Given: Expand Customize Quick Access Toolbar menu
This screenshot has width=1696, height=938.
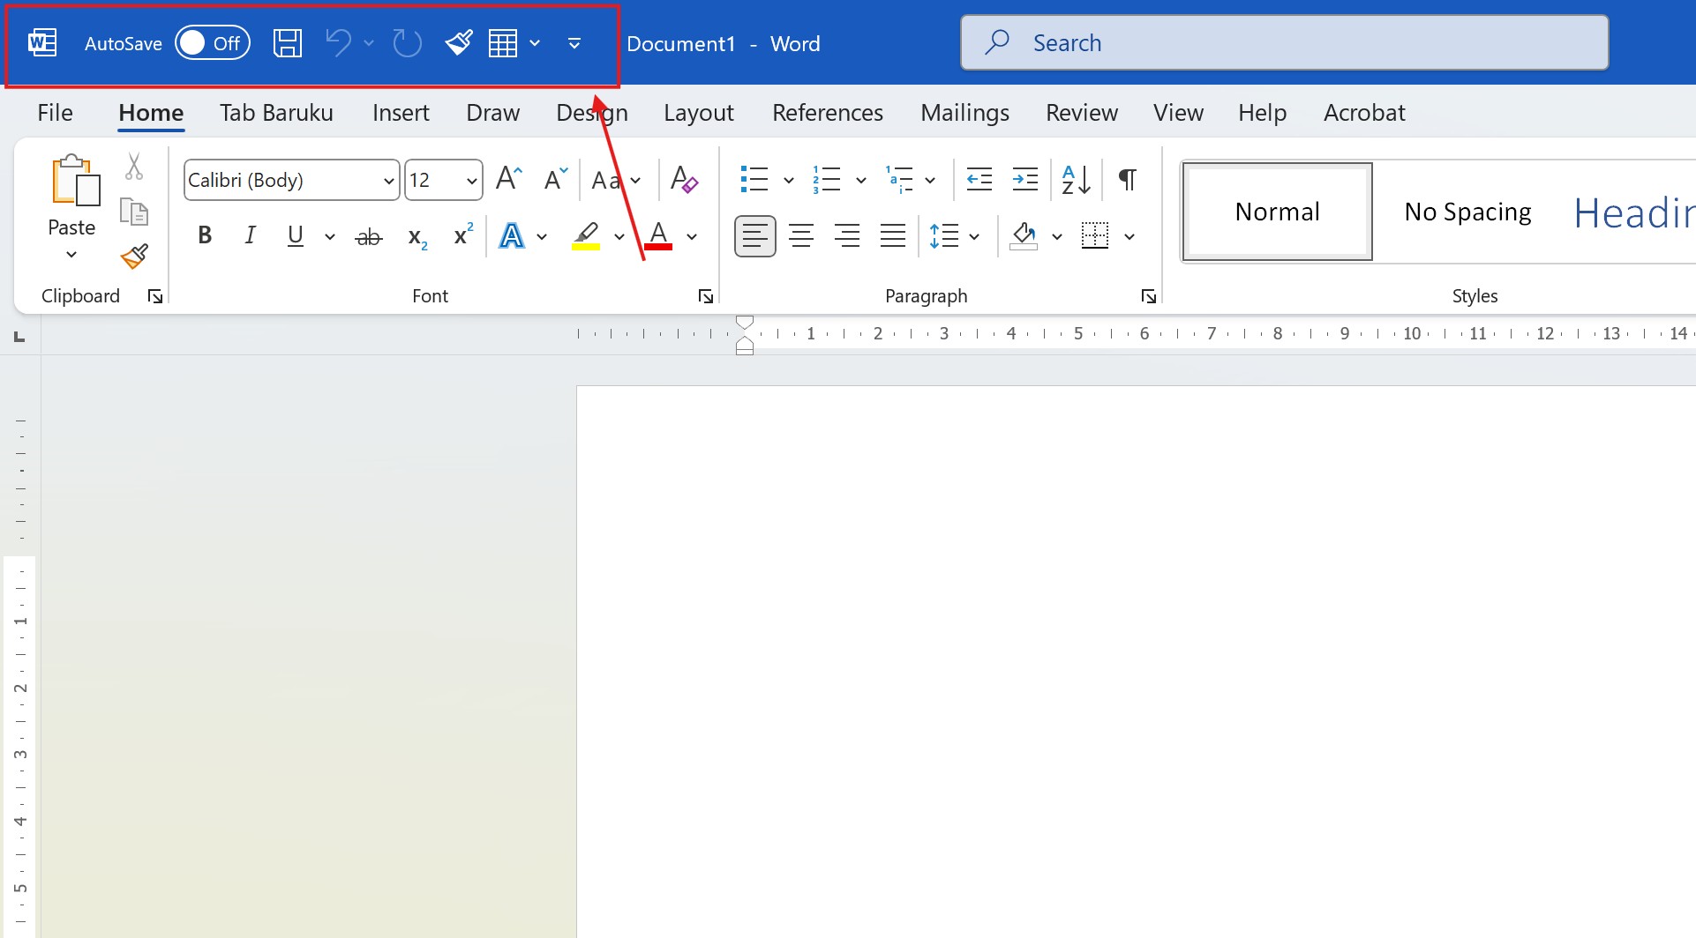Looking at the screenshot, I should (x=574, y=43).
